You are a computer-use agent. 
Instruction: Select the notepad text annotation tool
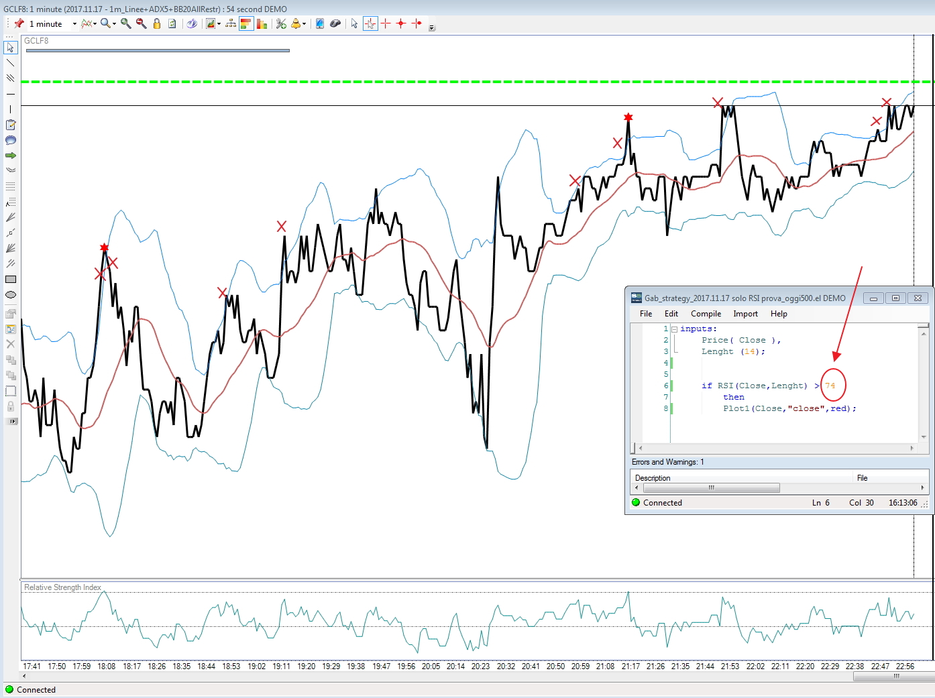[x=10, y=125]
